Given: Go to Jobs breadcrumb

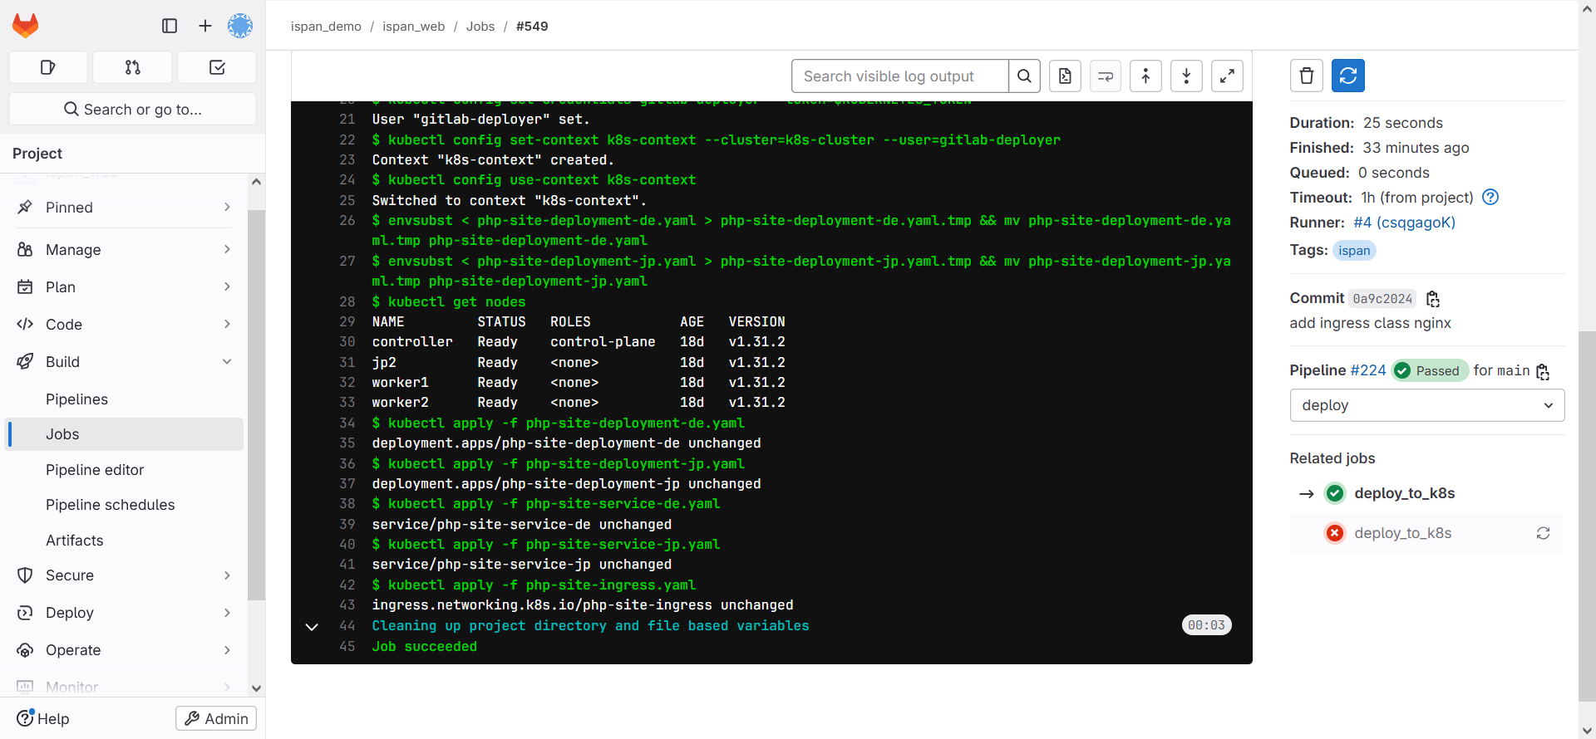Looking at the screenshot, I should coord(480,27).
